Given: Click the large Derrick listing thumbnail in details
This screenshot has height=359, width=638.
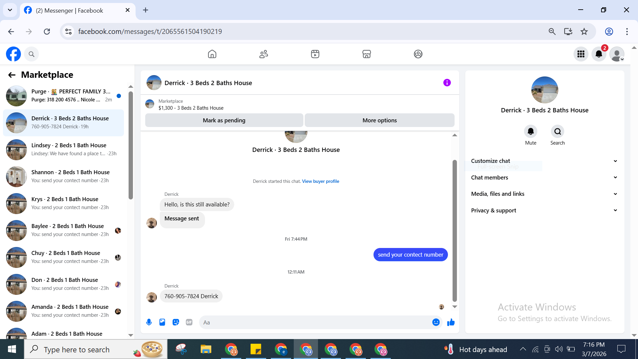Looking at the screenshot, I should click(545, 90).
